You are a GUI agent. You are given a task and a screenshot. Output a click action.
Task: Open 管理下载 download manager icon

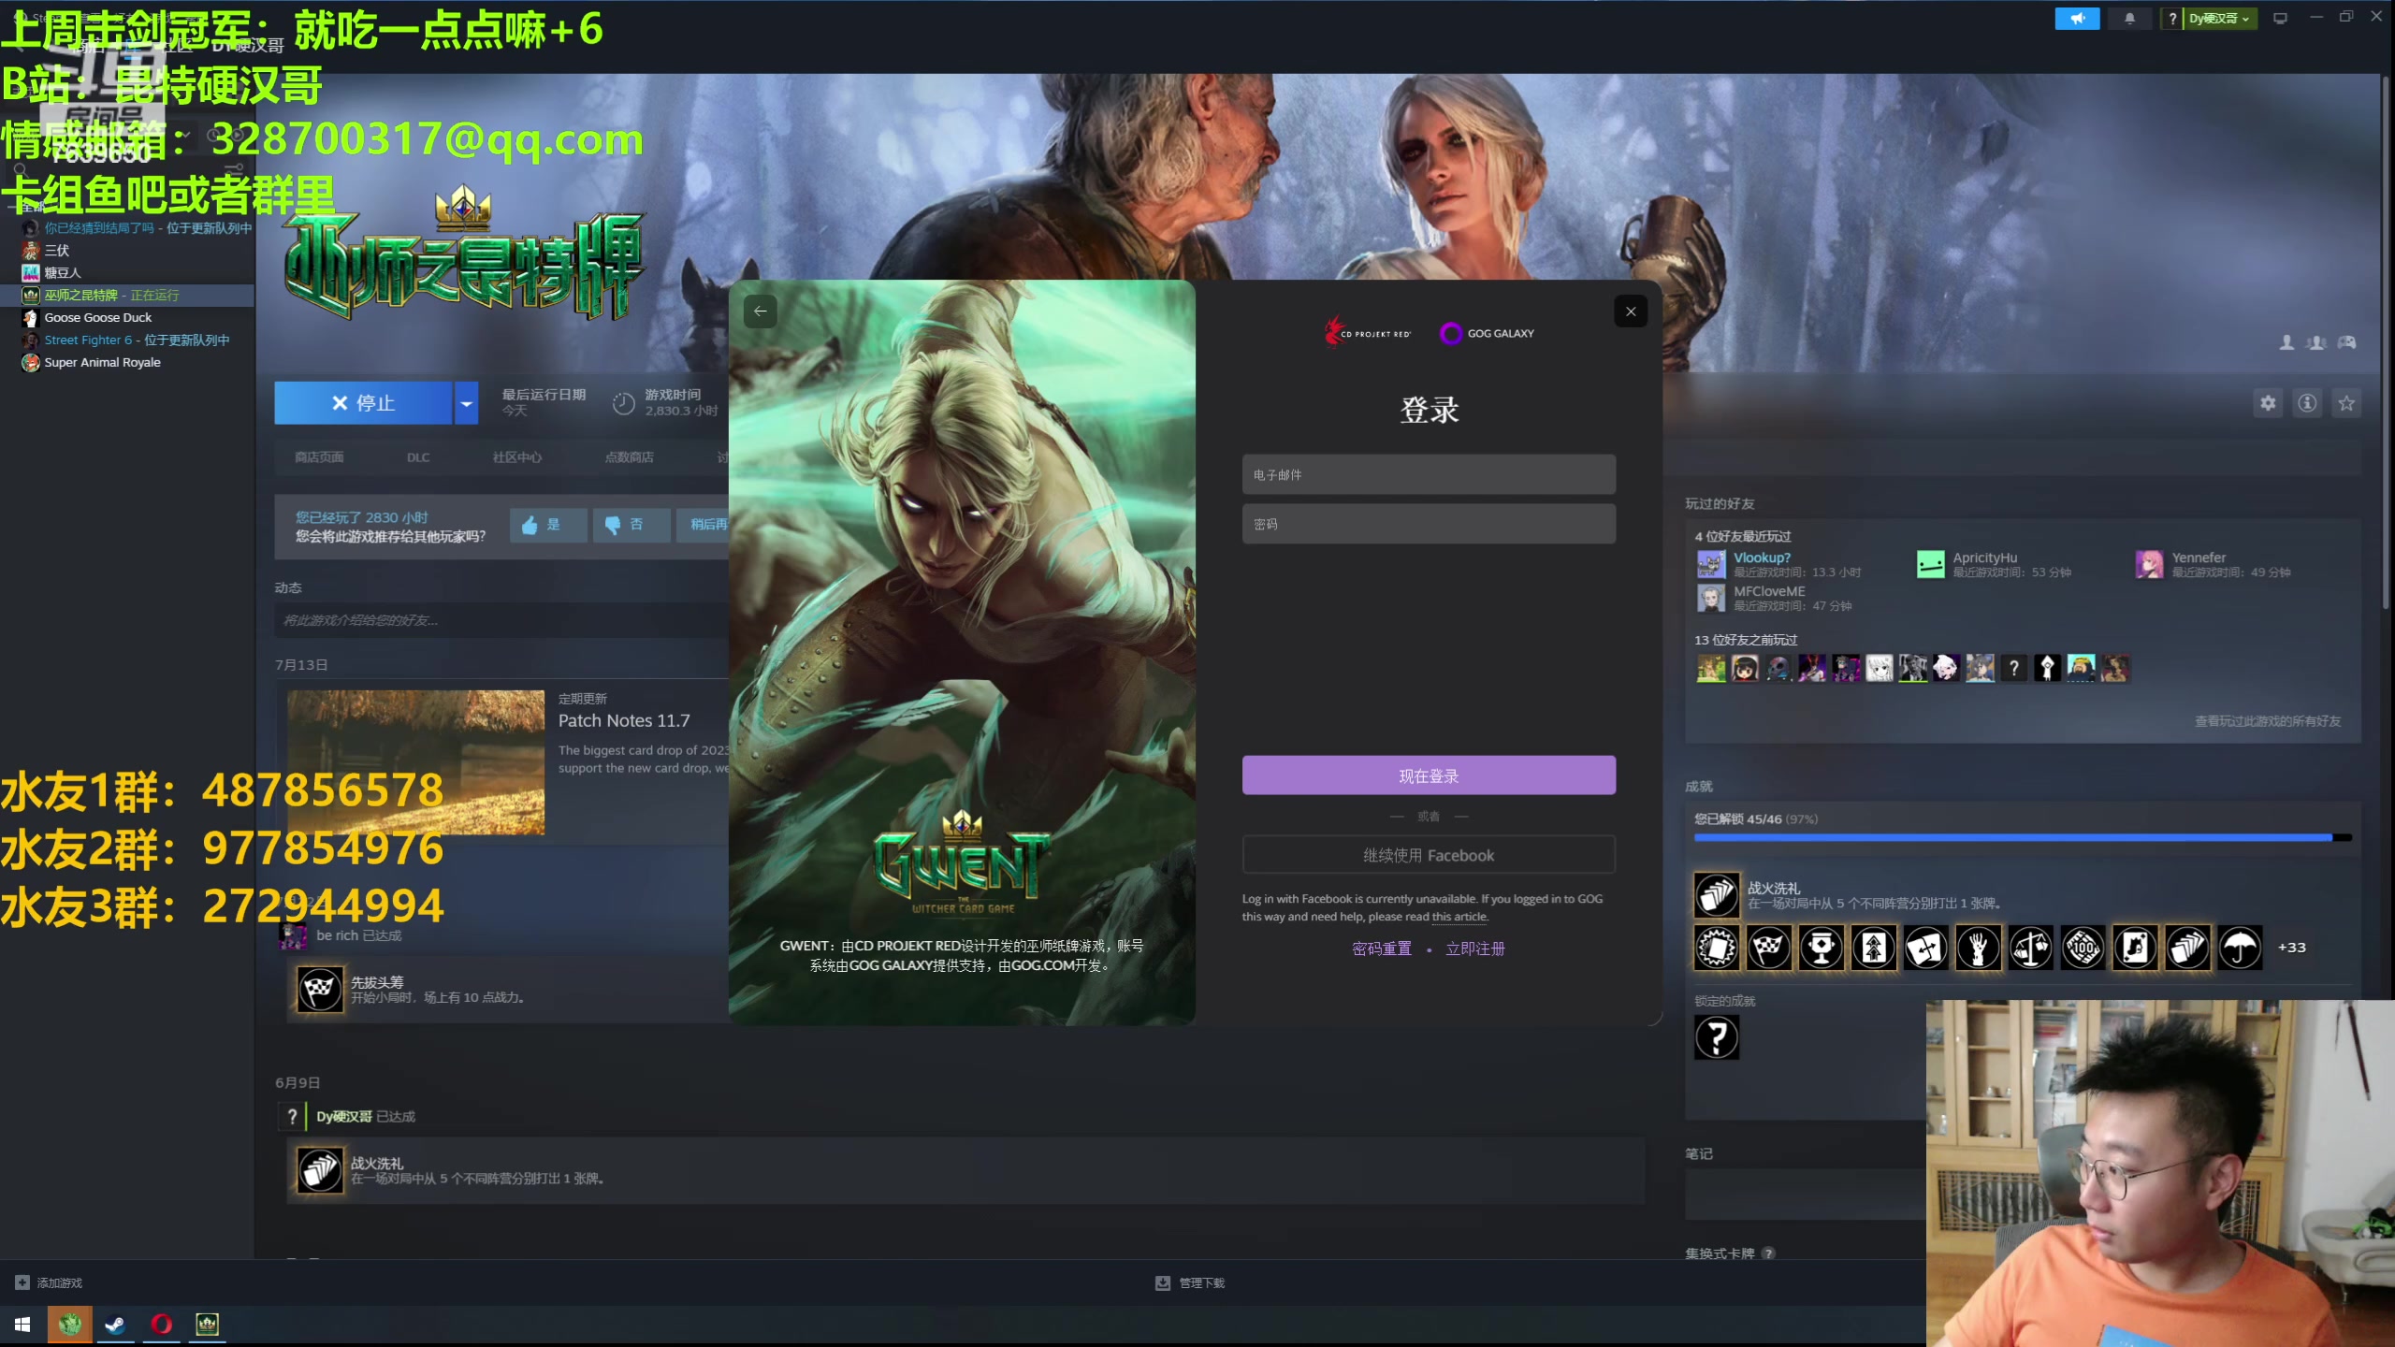[1163, 1282]
